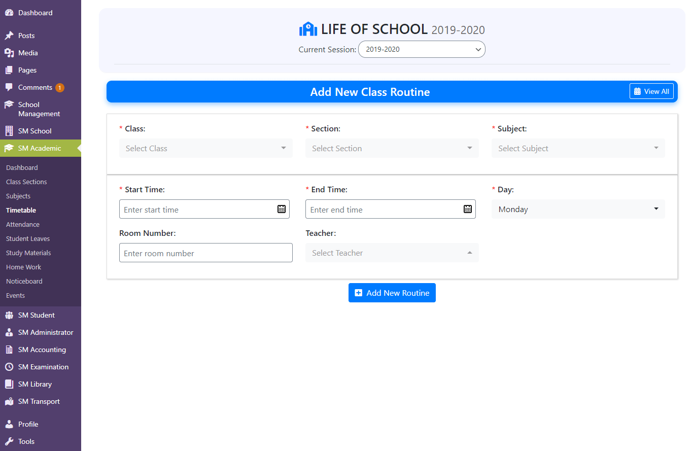Click the School Management graduation cap icon
The image size is (693, 451).
click(x=9, y=105)
